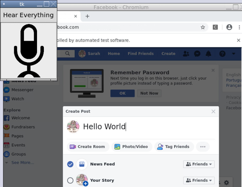
Task: Click the Hear Everything label in tk window
Action: (x=28, y=15)
